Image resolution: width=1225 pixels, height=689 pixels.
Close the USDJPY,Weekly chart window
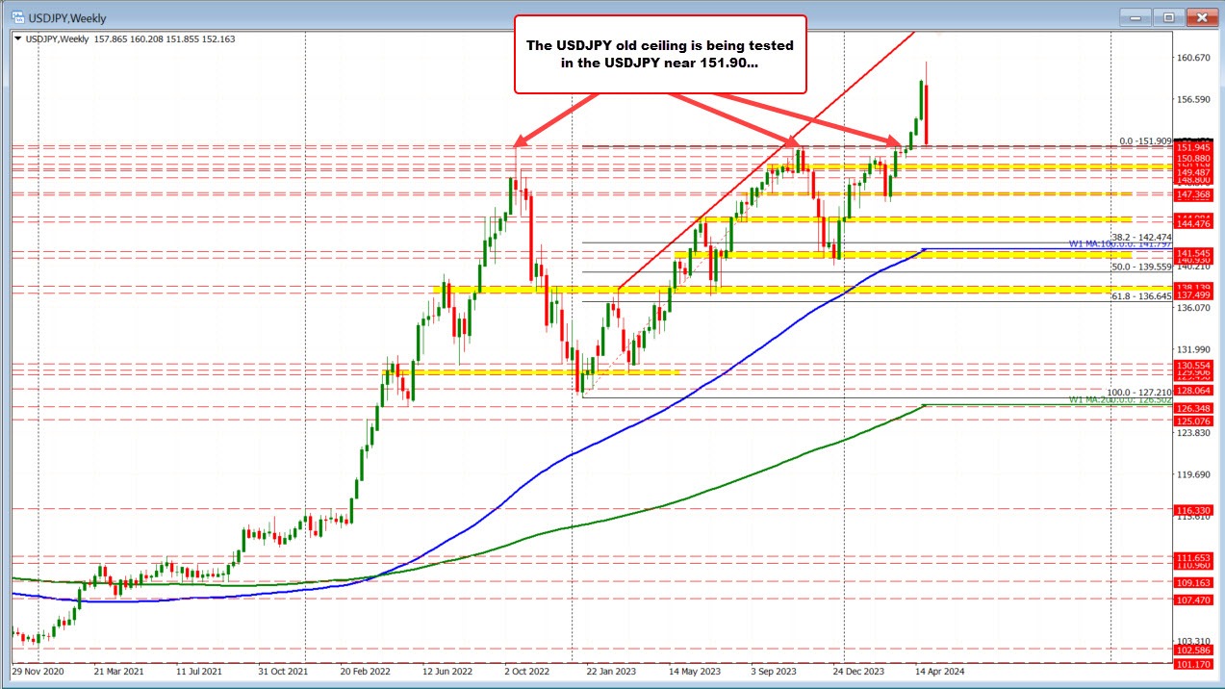tap(1200, 16)
